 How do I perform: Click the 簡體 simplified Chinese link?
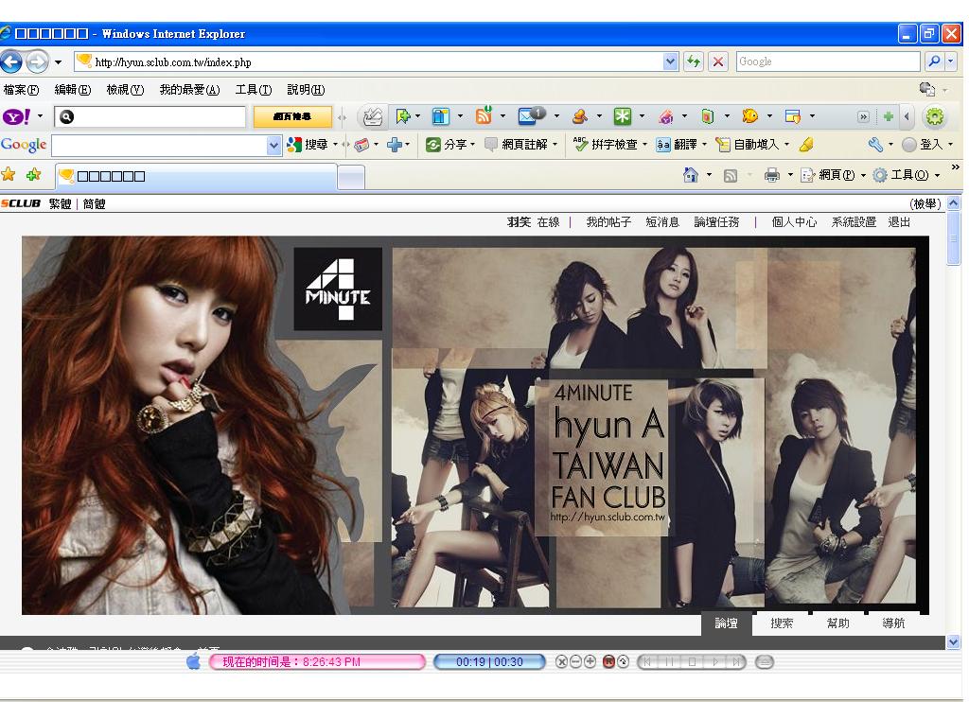coord(94,204)
